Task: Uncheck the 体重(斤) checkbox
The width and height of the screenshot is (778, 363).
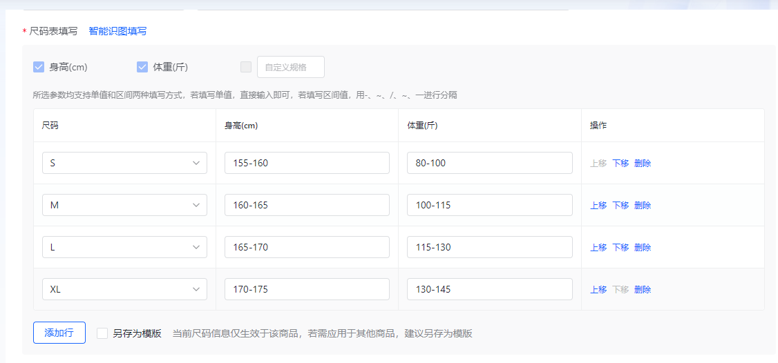Action: (x=142, y=67)
